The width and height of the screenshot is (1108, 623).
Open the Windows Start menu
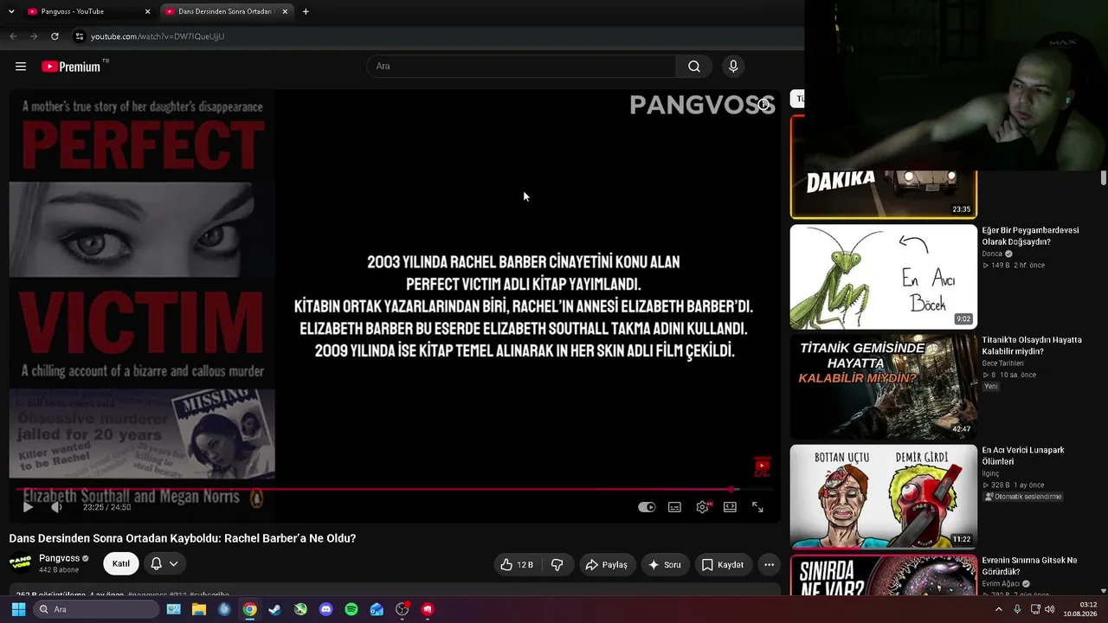click(x=18, y=609)
